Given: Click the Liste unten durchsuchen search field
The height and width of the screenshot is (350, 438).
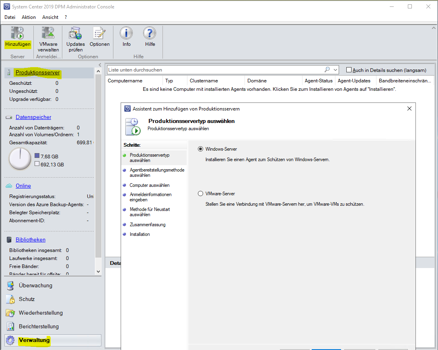Looking at the screenshot, I should point(215,70).
